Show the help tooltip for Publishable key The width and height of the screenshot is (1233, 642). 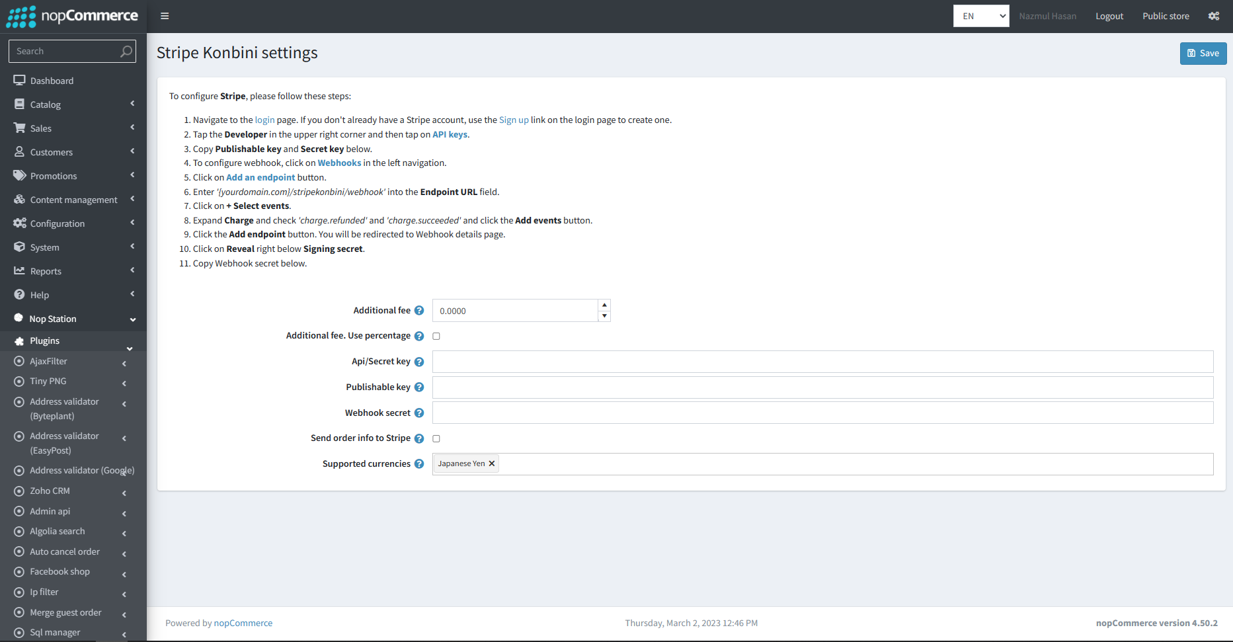coord(419,387)
